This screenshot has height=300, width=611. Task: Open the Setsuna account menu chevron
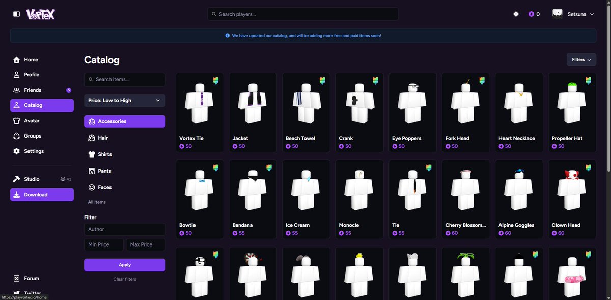(x=592, y=14)
